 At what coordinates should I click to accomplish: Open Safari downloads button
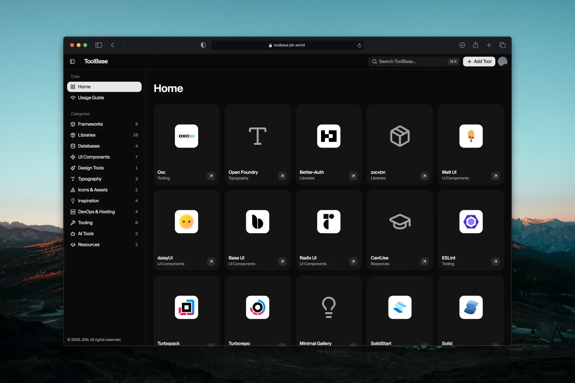click(x=462, y=45)
